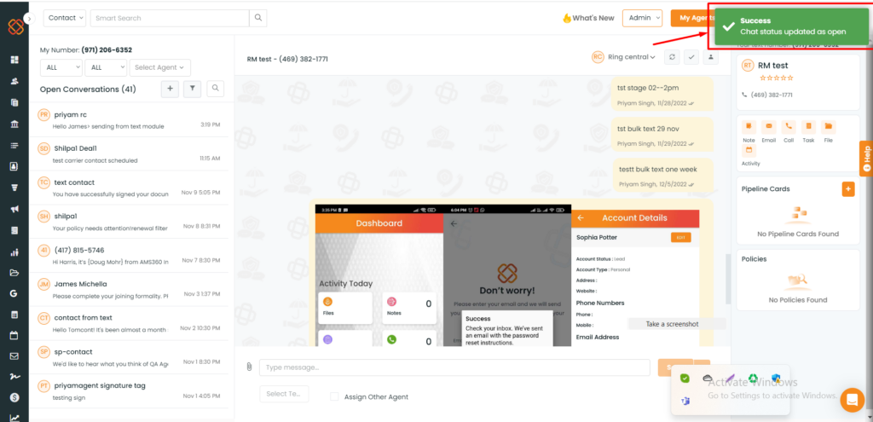Open the priyamagent signature tag conversation
This screenshot has width=873, height=422.
(x=129, y=390)
